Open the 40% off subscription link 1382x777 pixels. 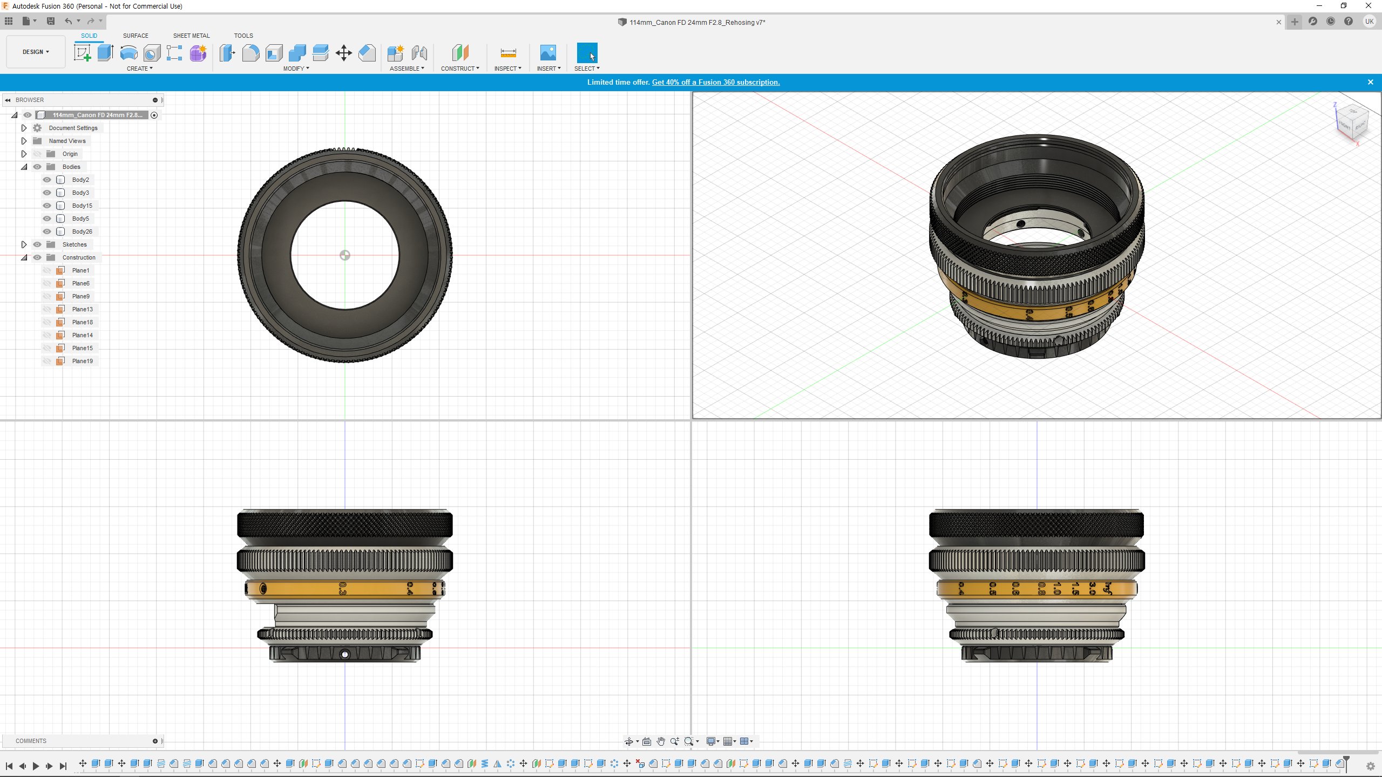point(716,82)
